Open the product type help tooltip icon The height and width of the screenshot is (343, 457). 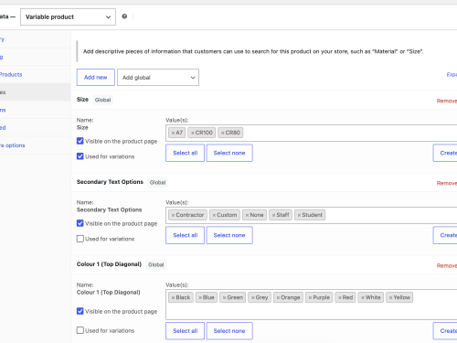point(124,16)
